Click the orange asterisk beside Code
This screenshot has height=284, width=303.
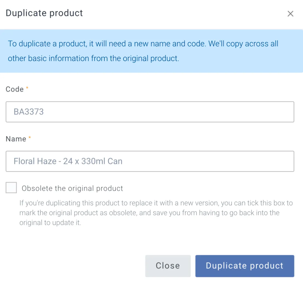pyautogui.click(x=27, y=88)
